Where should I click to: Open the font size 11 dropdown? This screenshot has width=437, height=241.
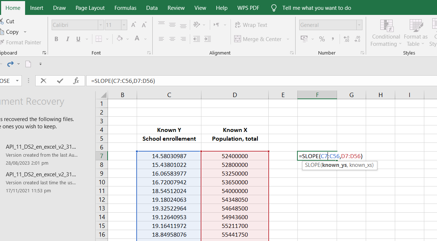point(124,25)
